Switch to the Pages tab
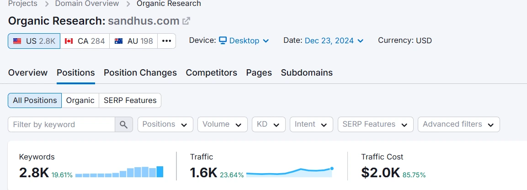The width and height of the screenshot is (527, 190). pyautogui.click(x=259, y=73)
